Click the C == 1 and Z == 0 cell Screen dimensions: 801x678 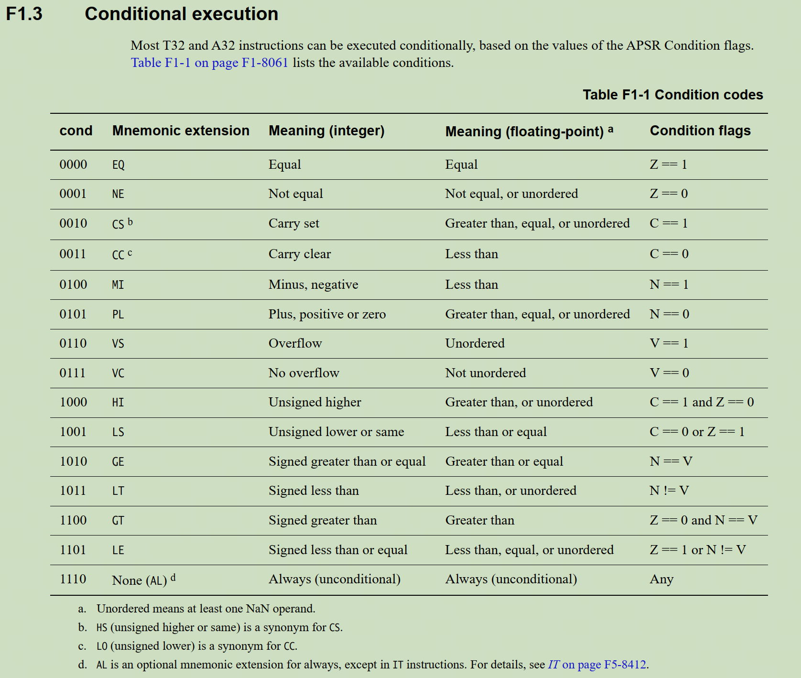702,402
